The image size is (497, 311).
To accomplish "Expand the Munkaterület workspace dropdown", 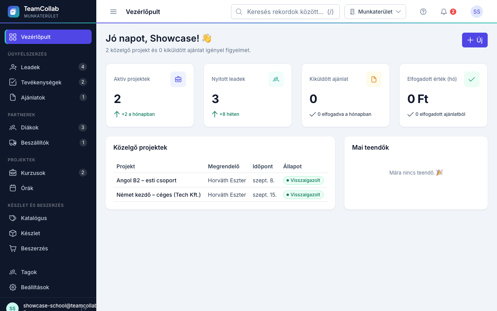I will pos(375,12).
